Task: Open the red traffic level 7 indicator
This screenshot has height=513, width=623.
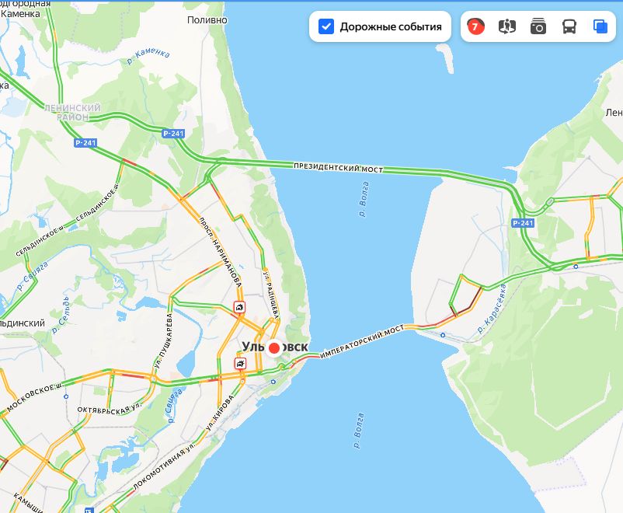Action: tap(475, 26)
